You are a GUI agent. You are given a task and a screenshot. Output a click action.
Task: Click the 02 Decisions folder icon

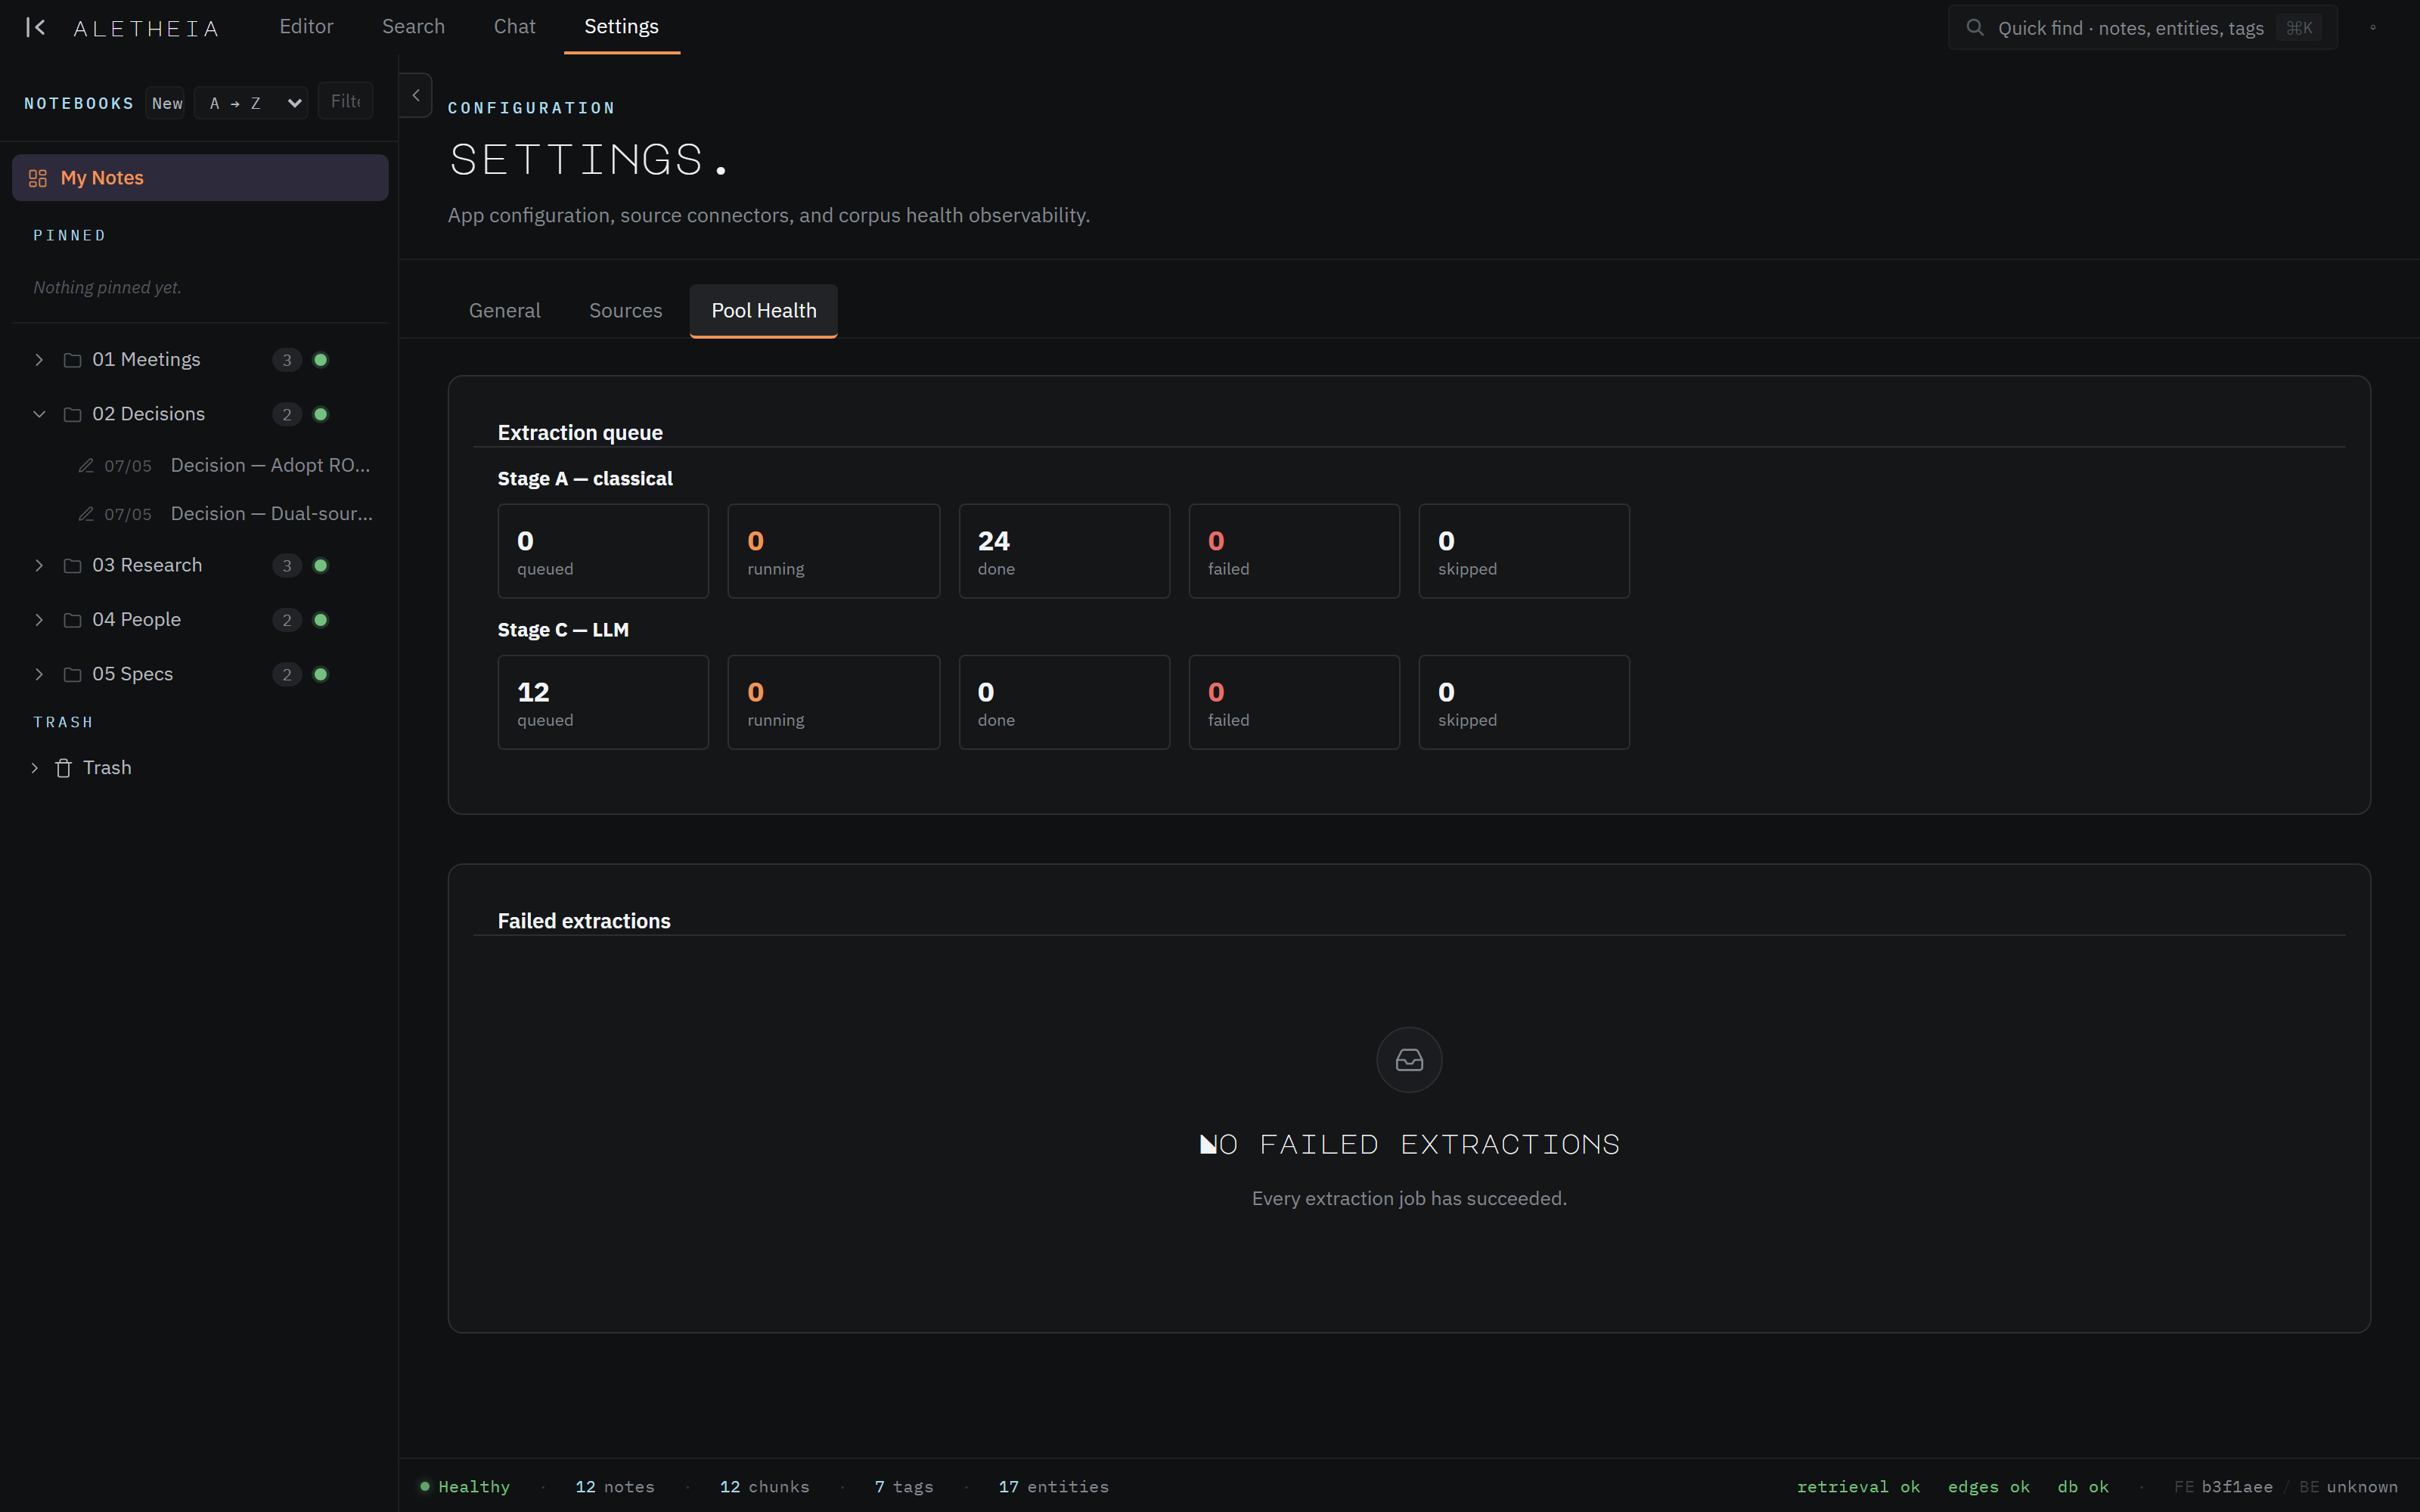[x=72, y=414]
